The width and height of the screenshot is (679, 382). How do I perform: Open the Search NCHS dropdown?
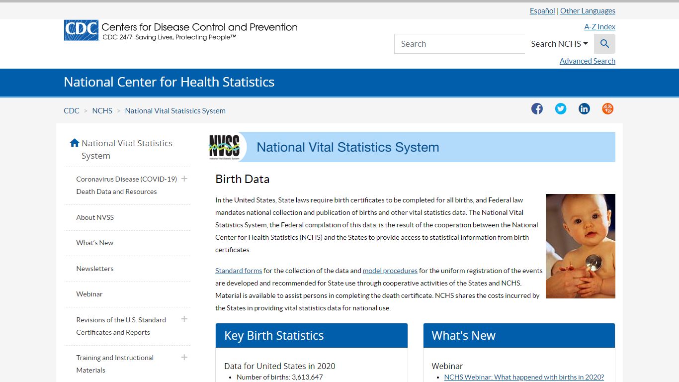[x=559, y=44]
